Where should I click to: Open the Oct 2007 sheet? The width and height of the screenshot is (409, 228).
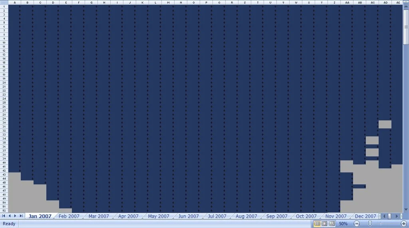(x=306, y=216)
